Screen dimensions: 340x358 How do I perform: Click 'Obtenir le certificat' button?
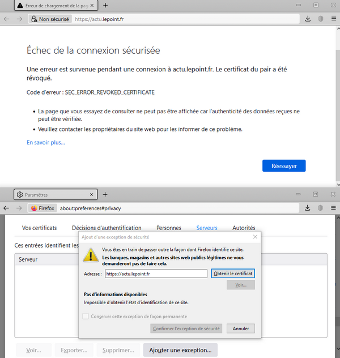(x=233, y=273)
